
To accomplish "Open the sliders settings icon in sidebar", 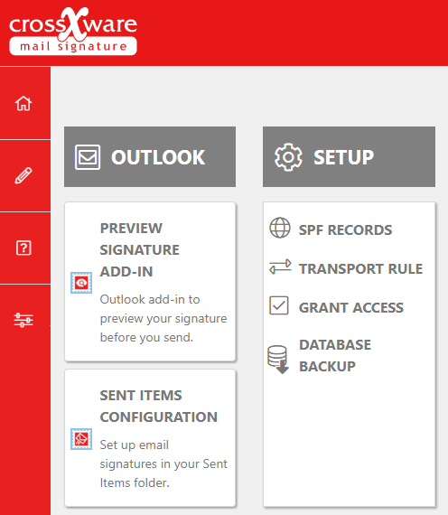I will coord(23,320).
